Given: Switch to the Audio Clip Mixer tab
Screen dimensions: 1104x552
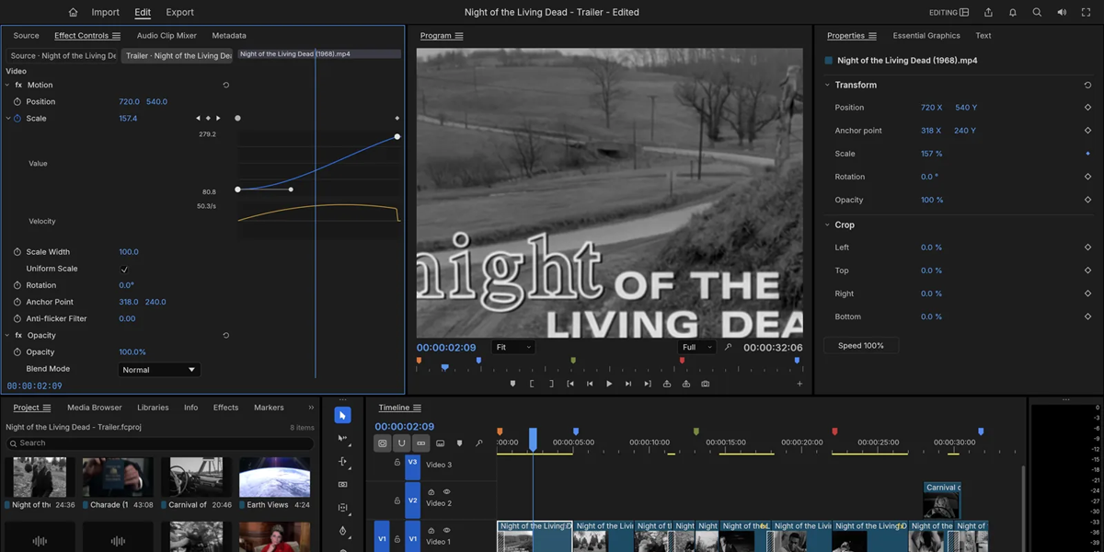Looking at the screenshot, I should tap(167, 36).
